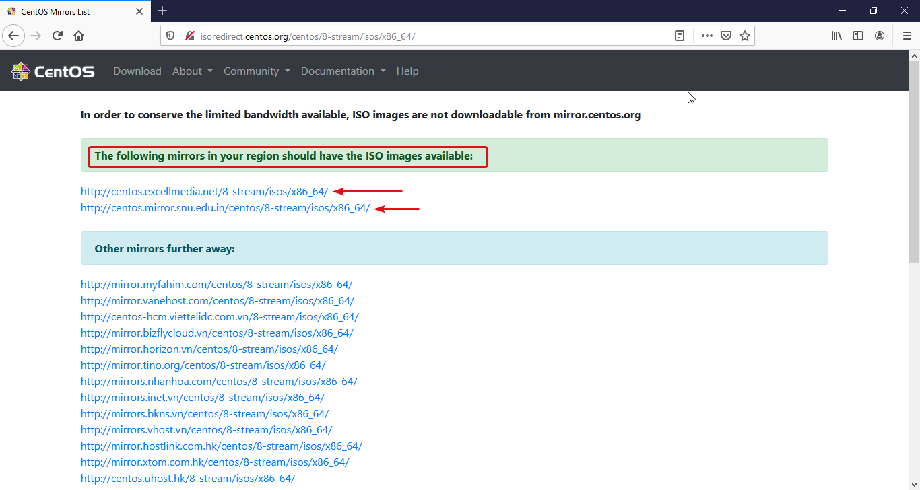
Task: Open the mirrors.nhanhoa.com mirror link
Action: point(219,381)
